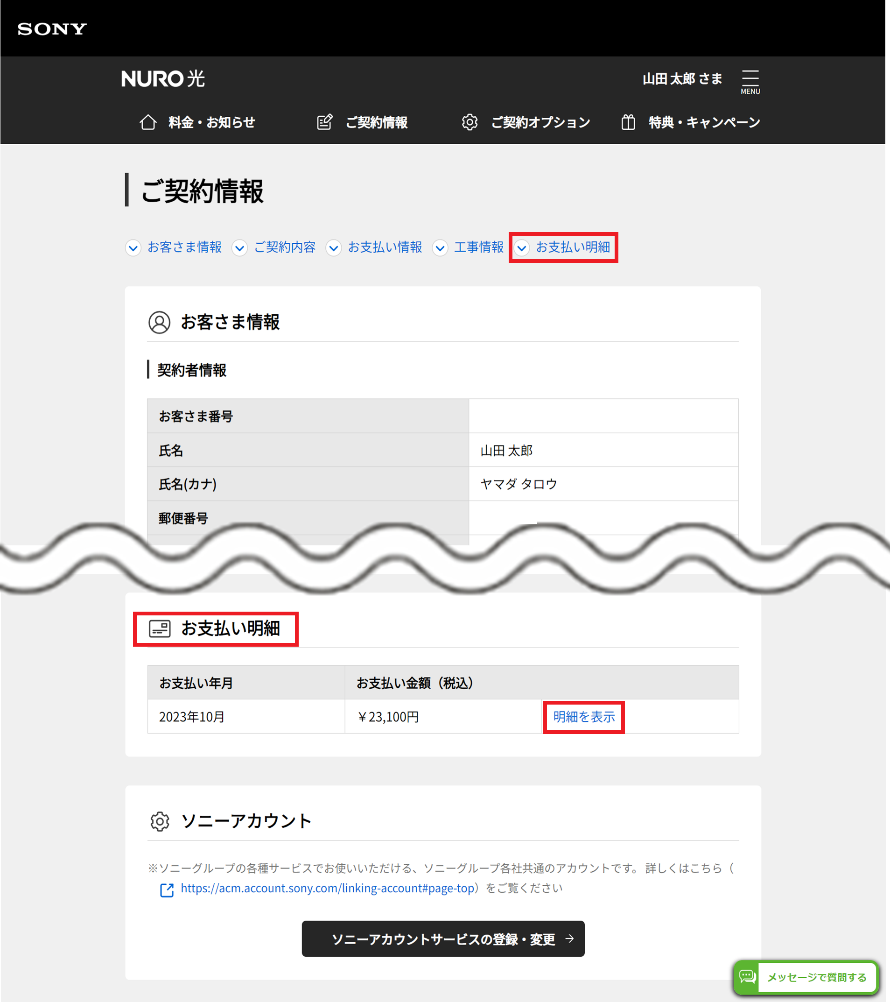890x1002 pixels.
Task: Click the 郵便番号 row label
Action: click(x=183, y=518)
